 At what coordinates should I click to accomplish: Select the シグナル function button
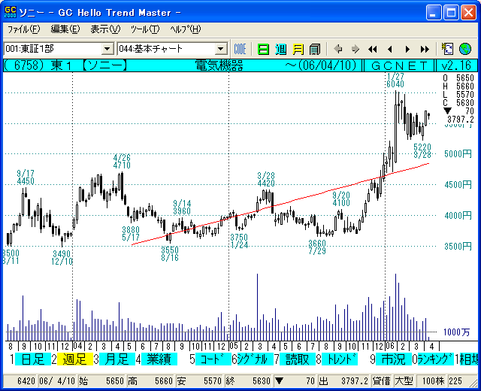[x=256, y=359]
